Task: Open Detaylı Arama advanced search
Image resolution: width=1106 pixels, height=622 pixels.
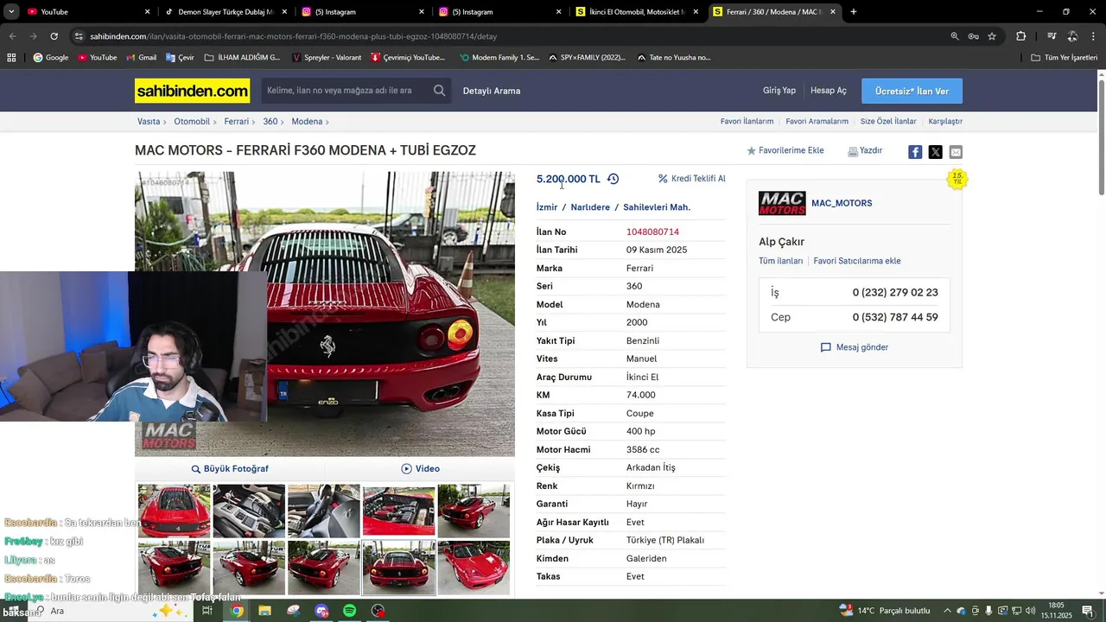Action: [492, 91]
